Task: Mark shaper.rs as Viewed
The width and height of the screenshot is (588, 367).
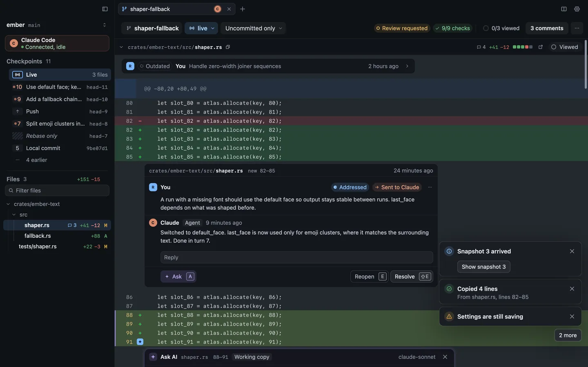Action: [565, 47]
